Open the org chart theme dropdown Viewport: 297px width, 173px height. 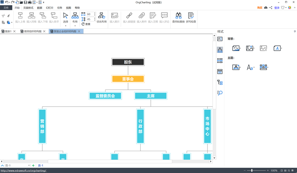236,67
